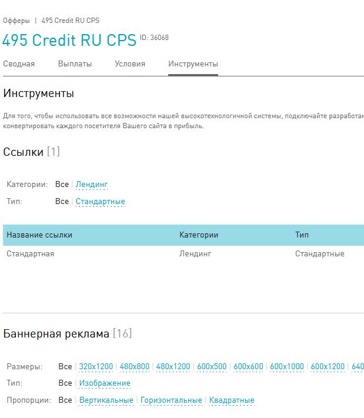This screenshot has height=418, width=364.
Task: Show only Горизонтальные banner proportions
Action: [x=171, y=400]
